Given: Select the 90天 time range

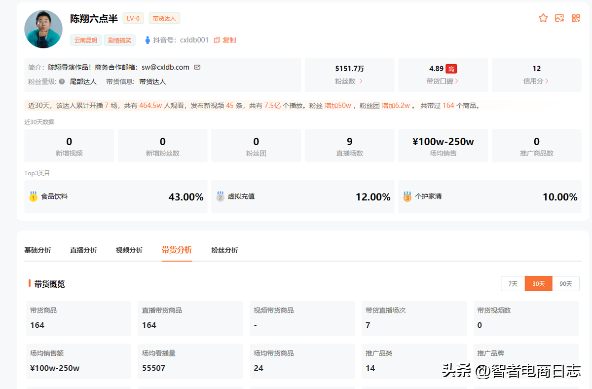Looking at the screenshot, I should (x=566, y=284).
